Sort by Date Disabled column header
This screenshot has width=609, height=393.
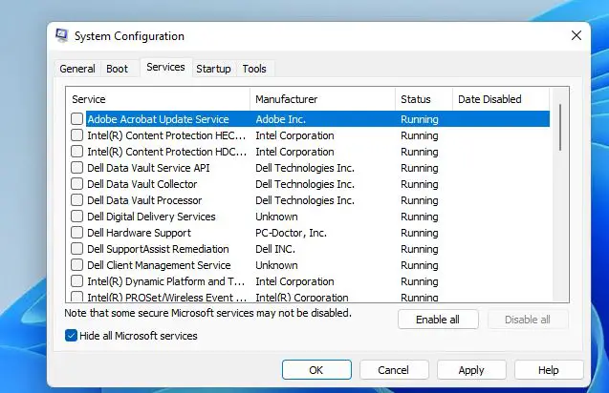pyautogui.click(x=501, y=99)
